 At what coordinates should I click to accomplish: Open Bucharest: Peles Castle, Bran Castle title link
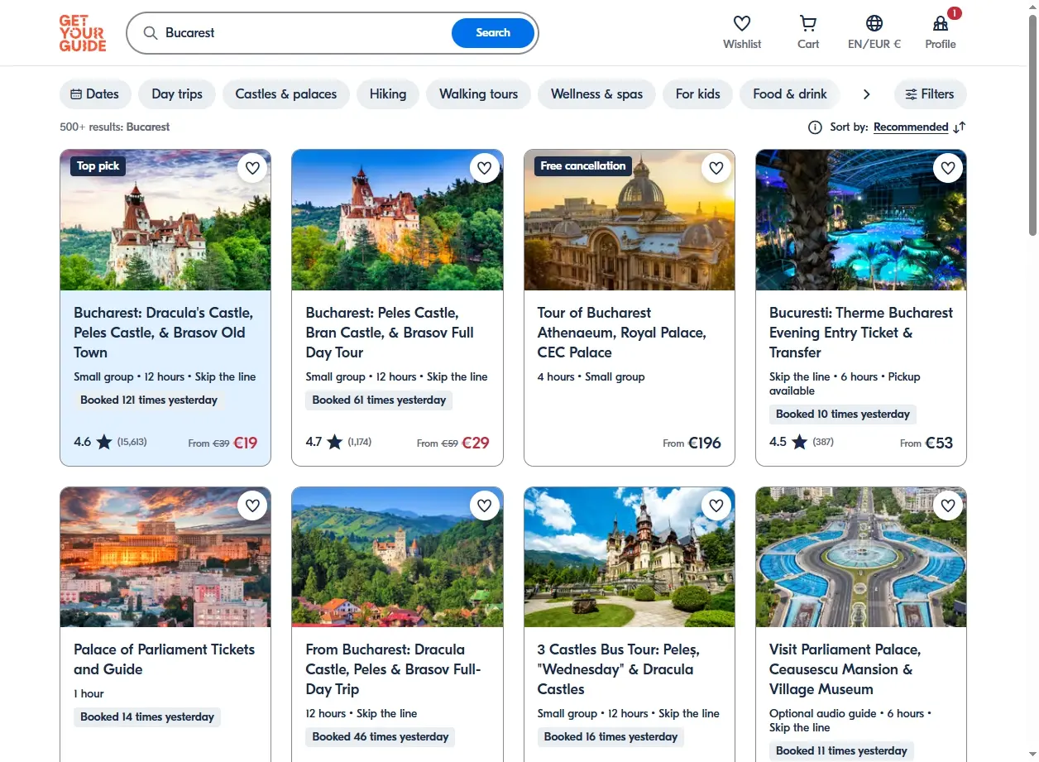coord(390,333)
